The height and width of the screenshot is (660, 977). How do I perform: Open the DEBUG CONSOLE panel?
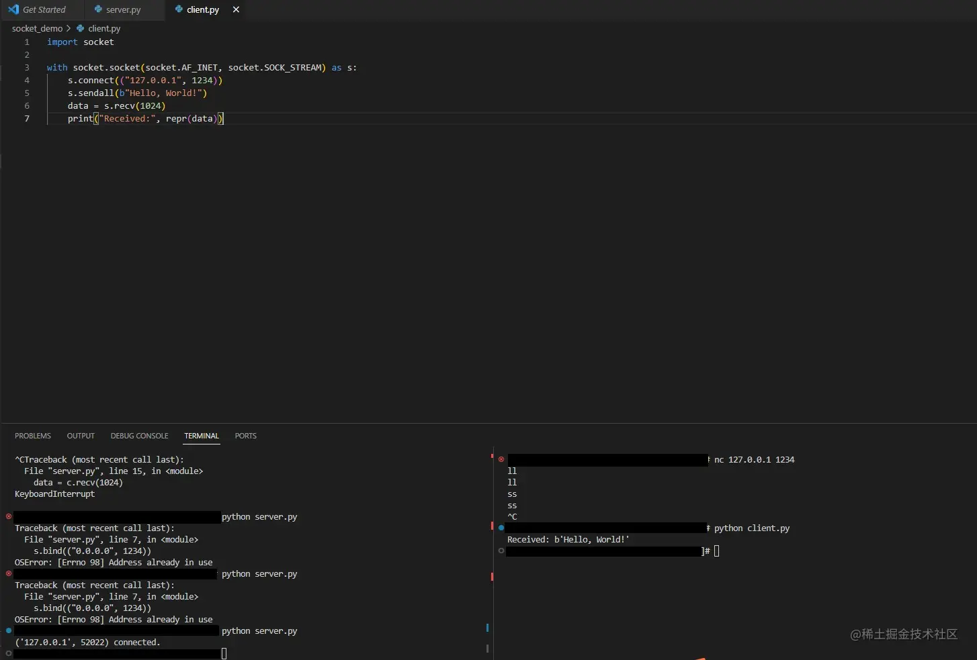pos(140,436)
